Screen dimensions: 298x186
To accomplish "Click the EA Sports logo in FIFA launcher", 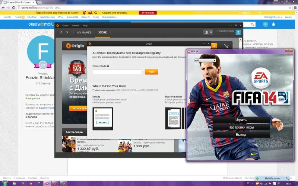I will pos(261,78).
